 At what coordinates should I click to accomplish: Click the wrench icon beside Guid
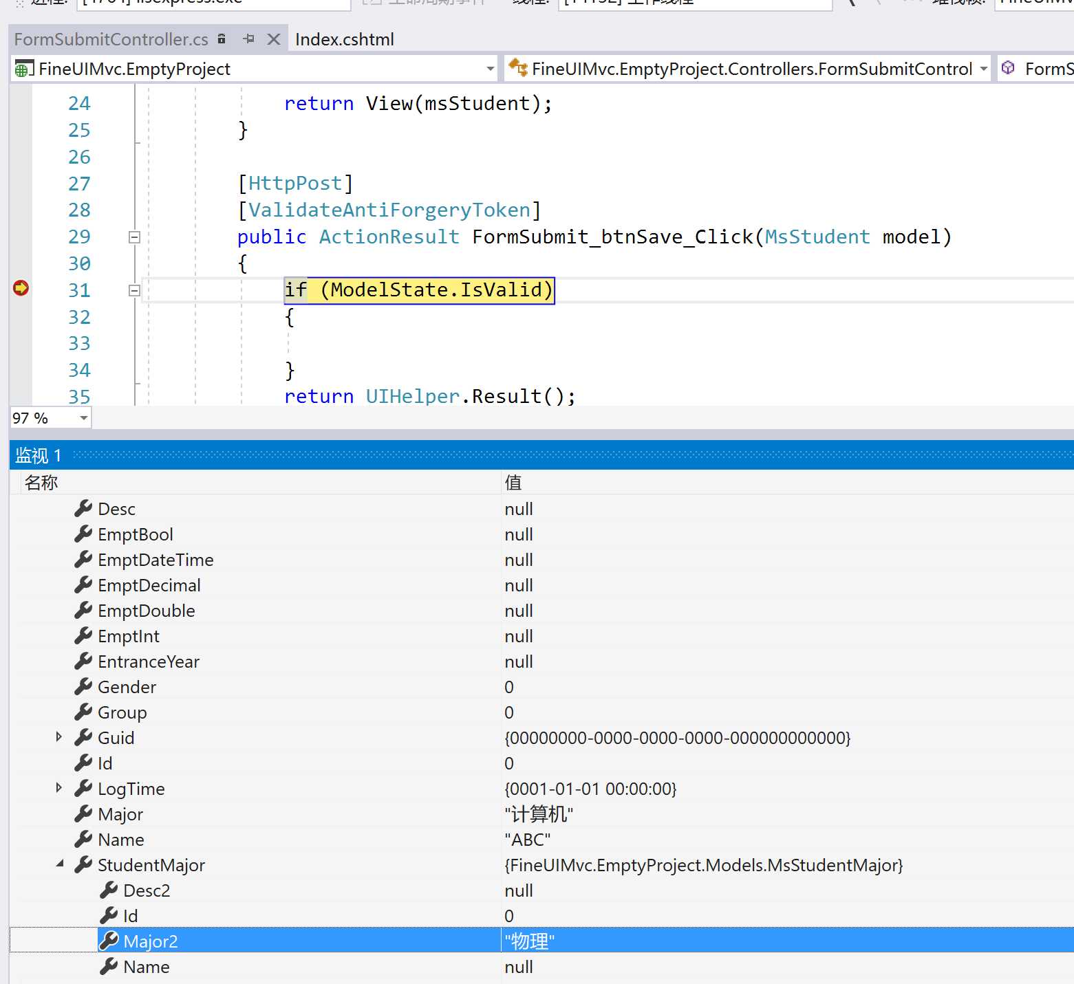point(83,737)
